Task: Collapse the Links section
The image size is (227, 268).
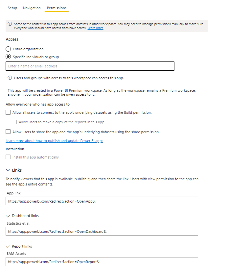Action: tap(8, 170)
